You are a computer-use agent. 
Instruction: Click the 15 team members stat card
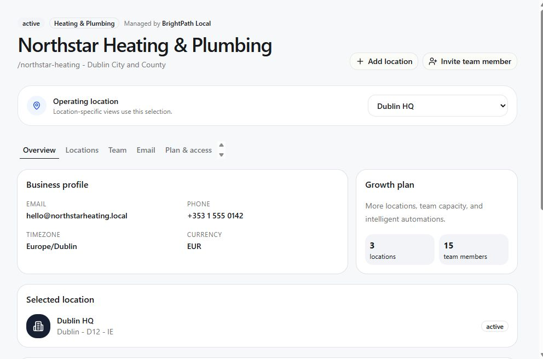[x=473, y=250]
